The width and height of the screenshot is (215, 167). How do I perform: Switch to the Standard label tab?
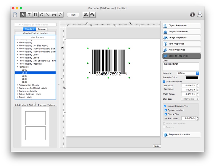[29, 29]
